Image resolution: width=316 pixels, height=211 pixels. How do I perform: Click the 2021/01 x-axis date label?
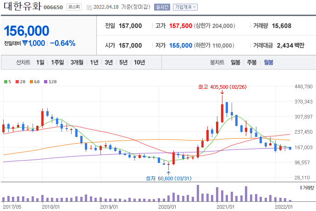pos(226,207)
